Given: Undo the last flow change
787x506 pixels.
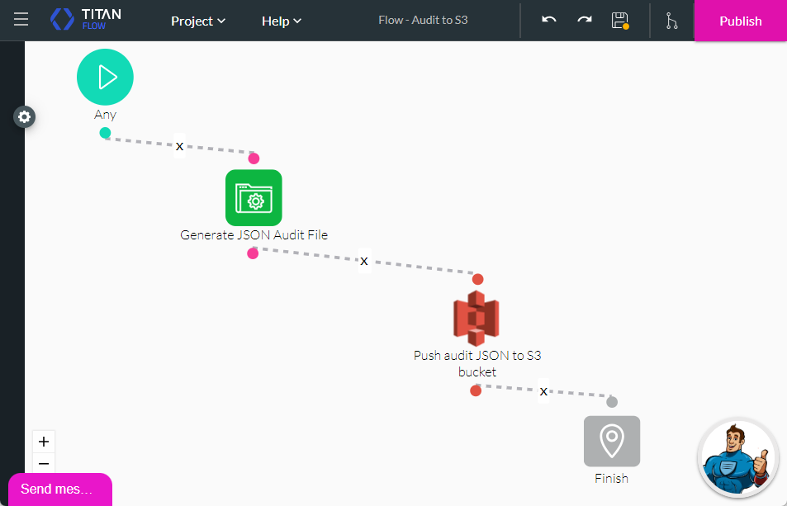Looking at the screenshot, I should pos(548,21).
